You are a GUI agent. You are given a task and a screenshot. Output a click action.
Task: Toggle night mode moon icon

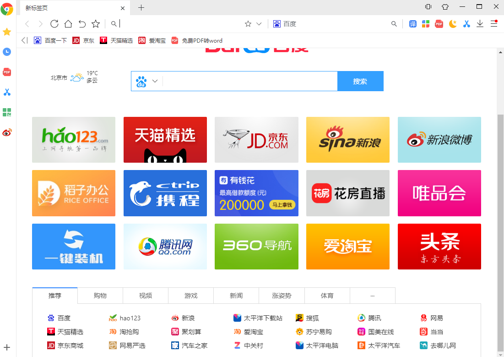pyautogui.click(x=453, y=24)
